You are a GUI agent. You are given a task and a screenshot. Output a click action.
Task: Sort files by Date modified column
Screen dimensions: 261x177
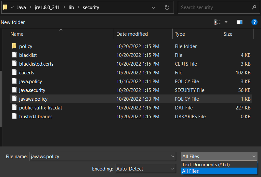(132, 34)
